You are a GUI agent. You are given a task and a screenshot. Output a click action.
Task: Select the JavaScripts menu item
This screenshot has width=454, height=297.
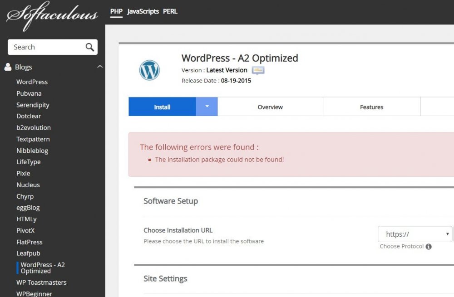143,11
